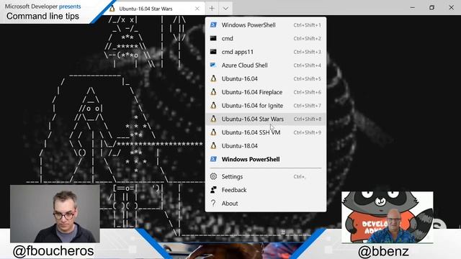Click the Ctrl+, shortcut next to Settings
Viewport: 461px width, 259px height.
pyautogui.click(x=300, y=176)
